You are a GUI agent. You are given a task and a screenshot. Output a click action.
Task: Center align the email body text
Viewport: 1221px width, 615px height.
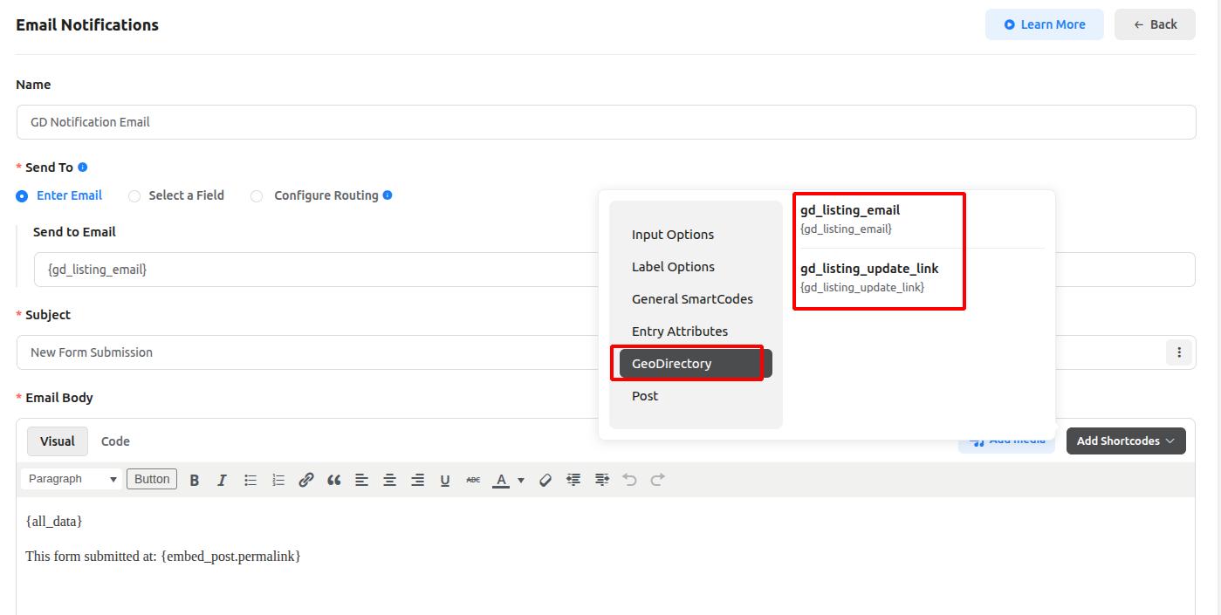[389, 480]
